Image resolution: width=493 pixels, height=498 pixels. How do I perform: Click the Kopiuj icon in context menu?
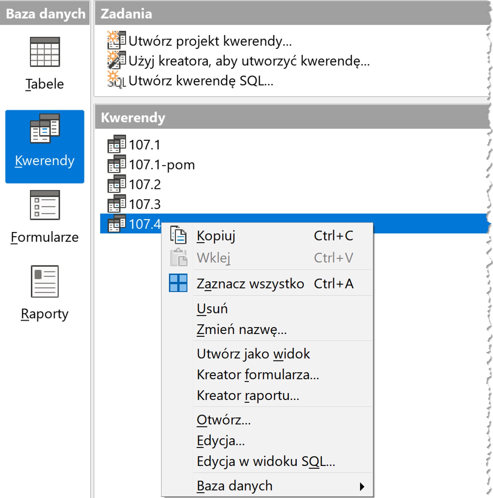(178, 235)
